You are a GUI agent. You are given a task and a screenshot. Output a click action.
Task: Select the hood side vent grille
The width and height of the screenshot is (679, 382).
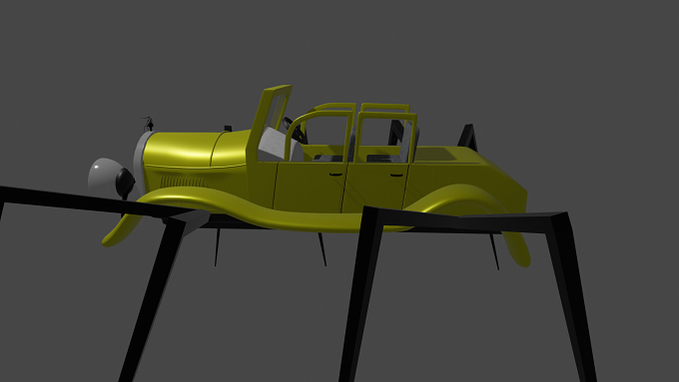tap(182, 182)
